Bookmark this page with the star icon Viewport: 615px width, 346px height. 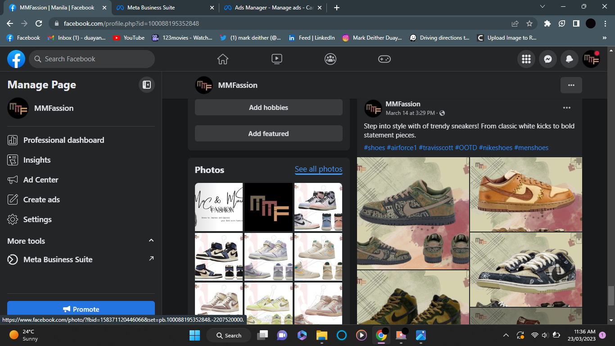tap(529, 23)
